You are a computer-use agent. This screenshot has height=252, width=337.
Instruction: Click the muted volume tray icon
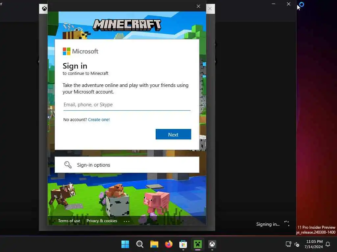[297, 244]
